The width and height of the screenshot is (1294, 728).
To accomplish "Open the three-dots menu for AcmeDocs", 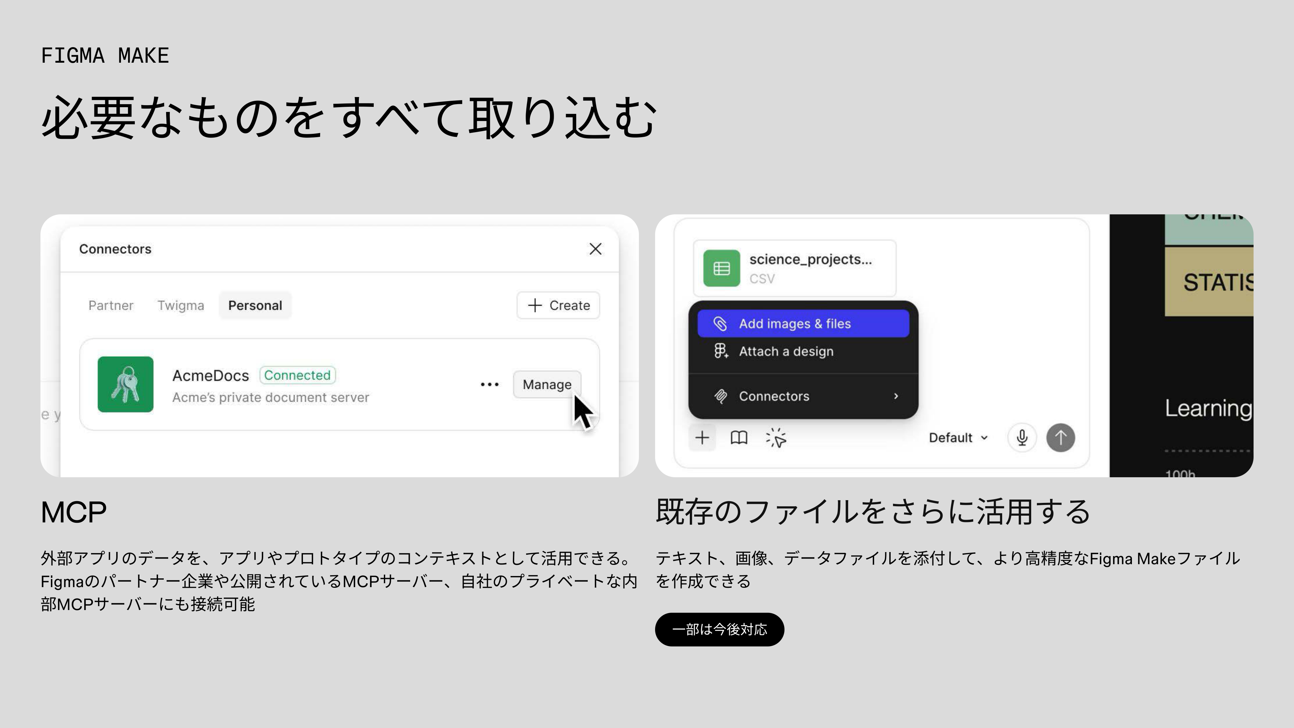I will pyautogui.click(x=489, y=384).
